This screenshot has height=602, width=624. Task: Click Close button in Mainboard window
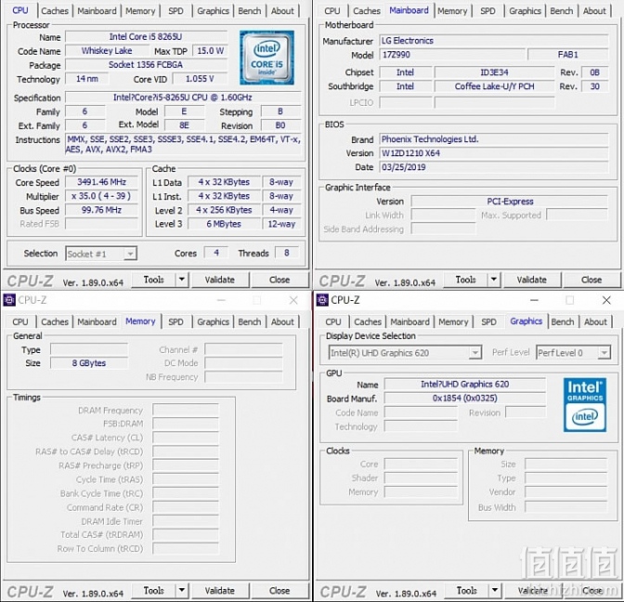(591, 280)
